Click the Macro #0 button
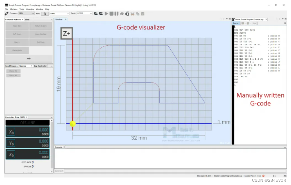 pos(13,71)
